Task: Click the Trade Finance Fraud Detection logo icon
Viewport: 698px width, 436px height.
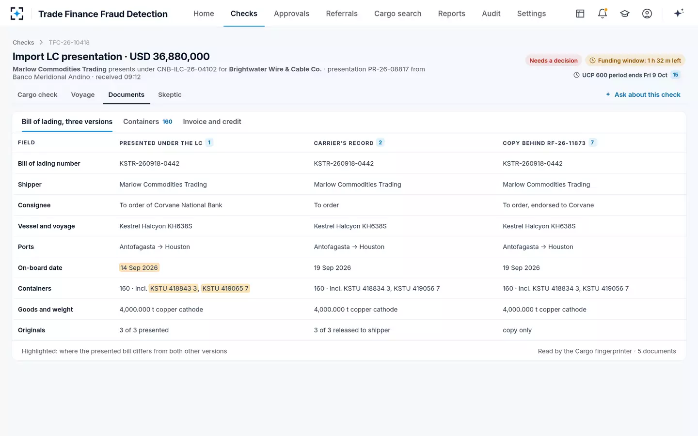Action: [x=17, y=14]
